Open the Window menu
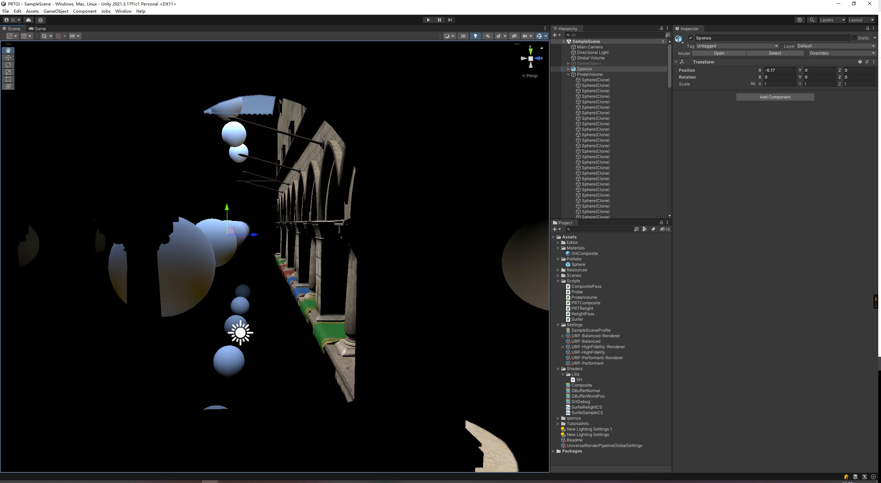Viewport: 881px width, 483px height. click(123, 11)
